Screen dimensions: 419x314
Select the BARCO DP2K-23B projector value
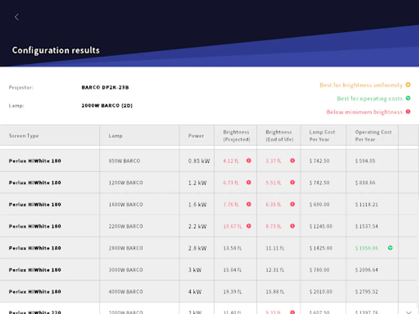point(105,87)
